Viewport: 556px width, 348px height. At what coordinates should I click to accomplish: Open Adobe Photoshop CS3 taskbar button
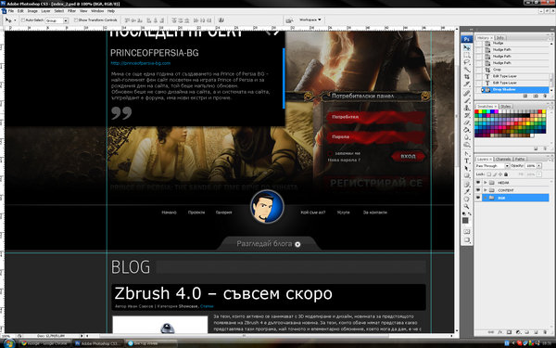(98, 343)
